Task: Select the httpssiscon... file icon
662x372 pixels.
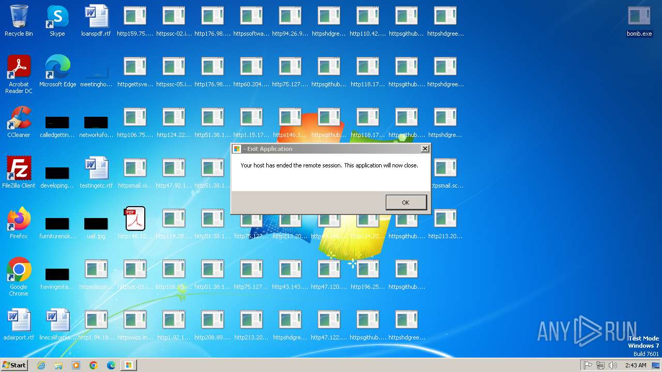Action: click(96, 274)
